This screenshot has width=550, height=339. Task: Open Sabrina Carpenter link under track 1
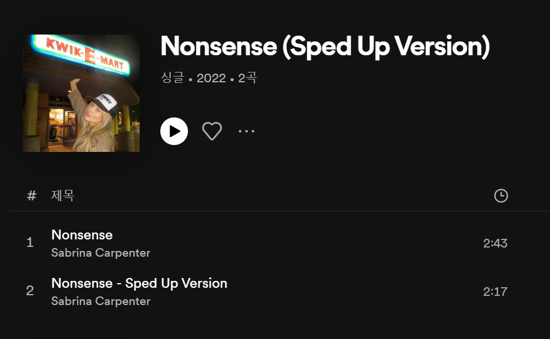(x=101, y=253)
